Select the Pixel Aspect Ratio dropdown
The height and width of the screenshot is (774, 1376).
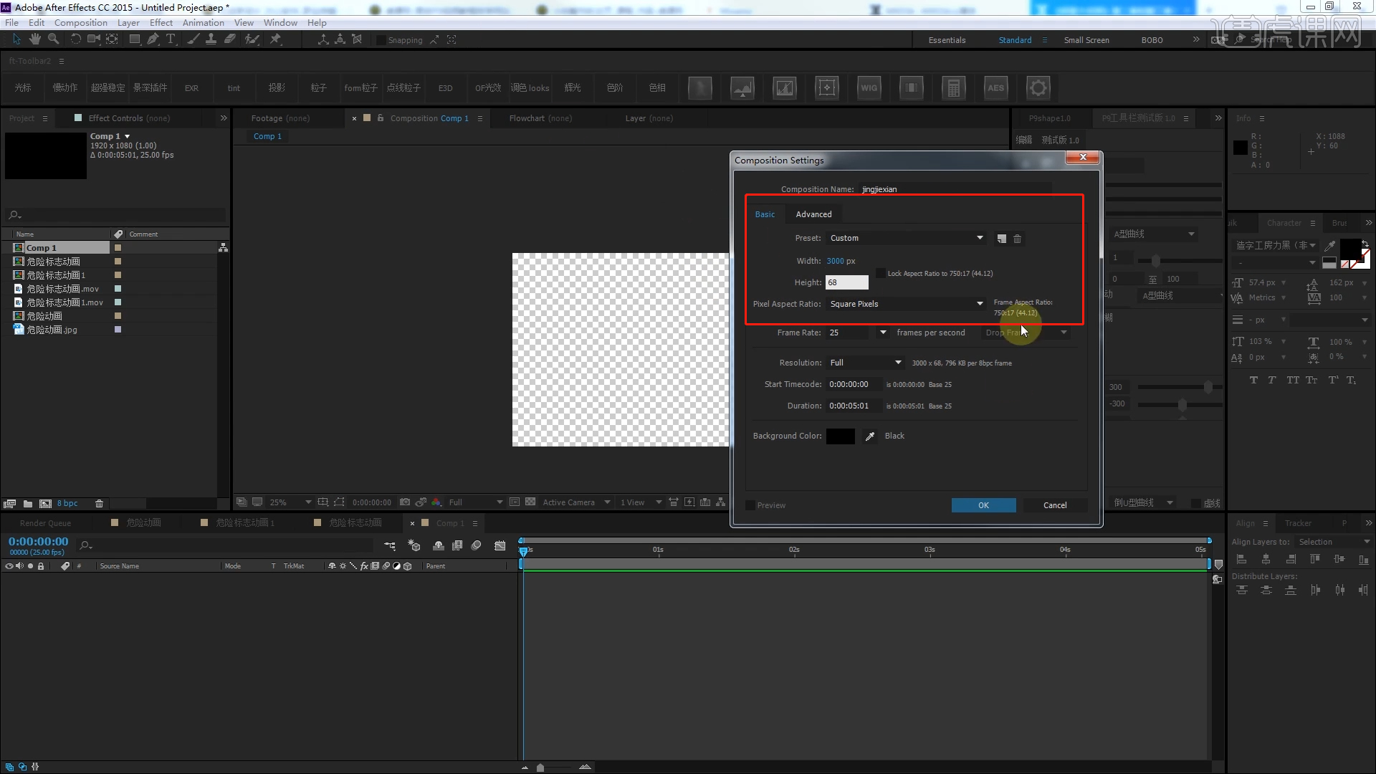coord(904,303)
